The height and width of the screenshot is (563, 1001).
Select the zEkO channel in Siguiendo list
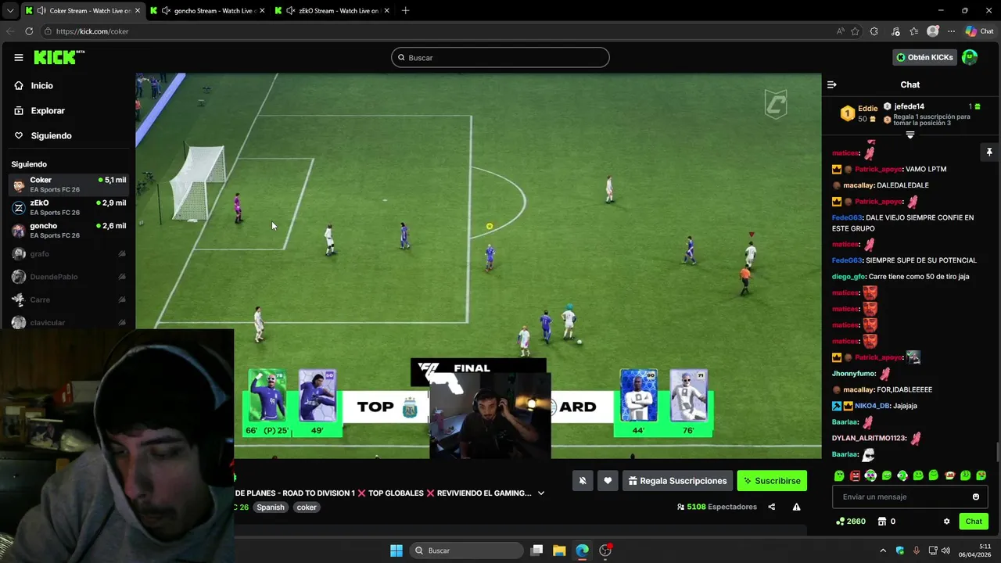(x=68, y=207)
